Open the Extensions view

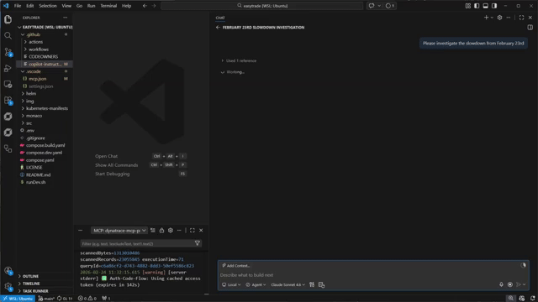(x=8, y=101)
